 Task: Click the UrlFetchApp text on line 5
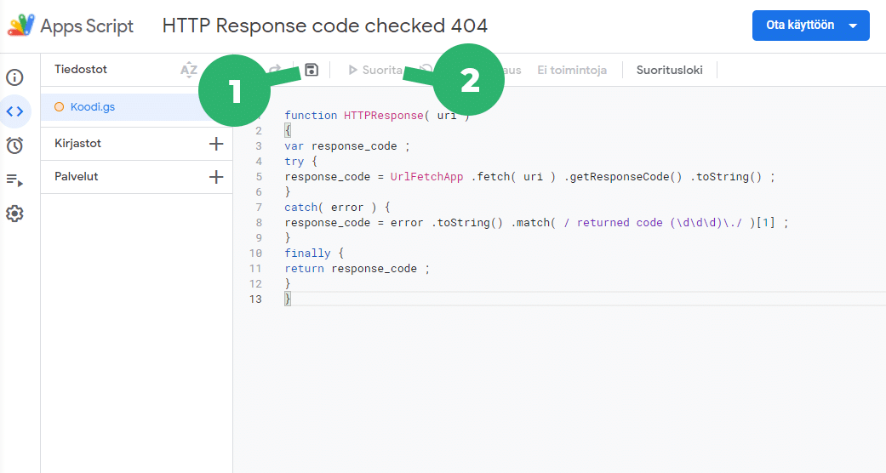click(426, 176)
